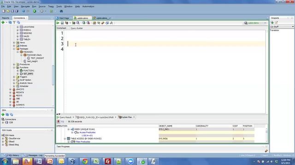The height and width of the screenshot is (165, 295).
Task: Click the Run Script icon in worksheet toolbar
Action: [62, 23]
